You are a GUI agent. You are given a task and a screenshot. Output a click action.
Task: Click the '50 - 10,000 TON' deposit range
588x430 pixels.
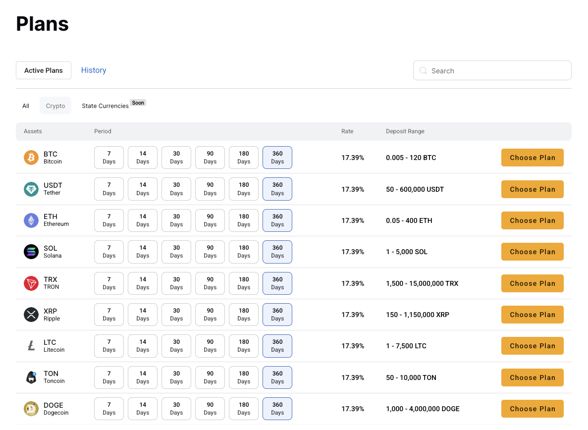point(411,377)
